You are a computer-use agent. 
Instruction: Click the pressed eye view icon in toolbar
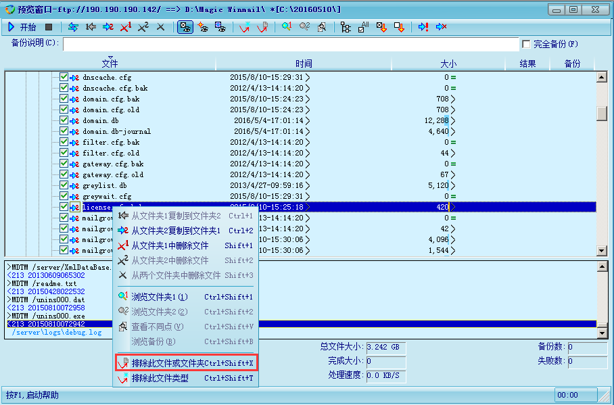(x=184, y=27)
